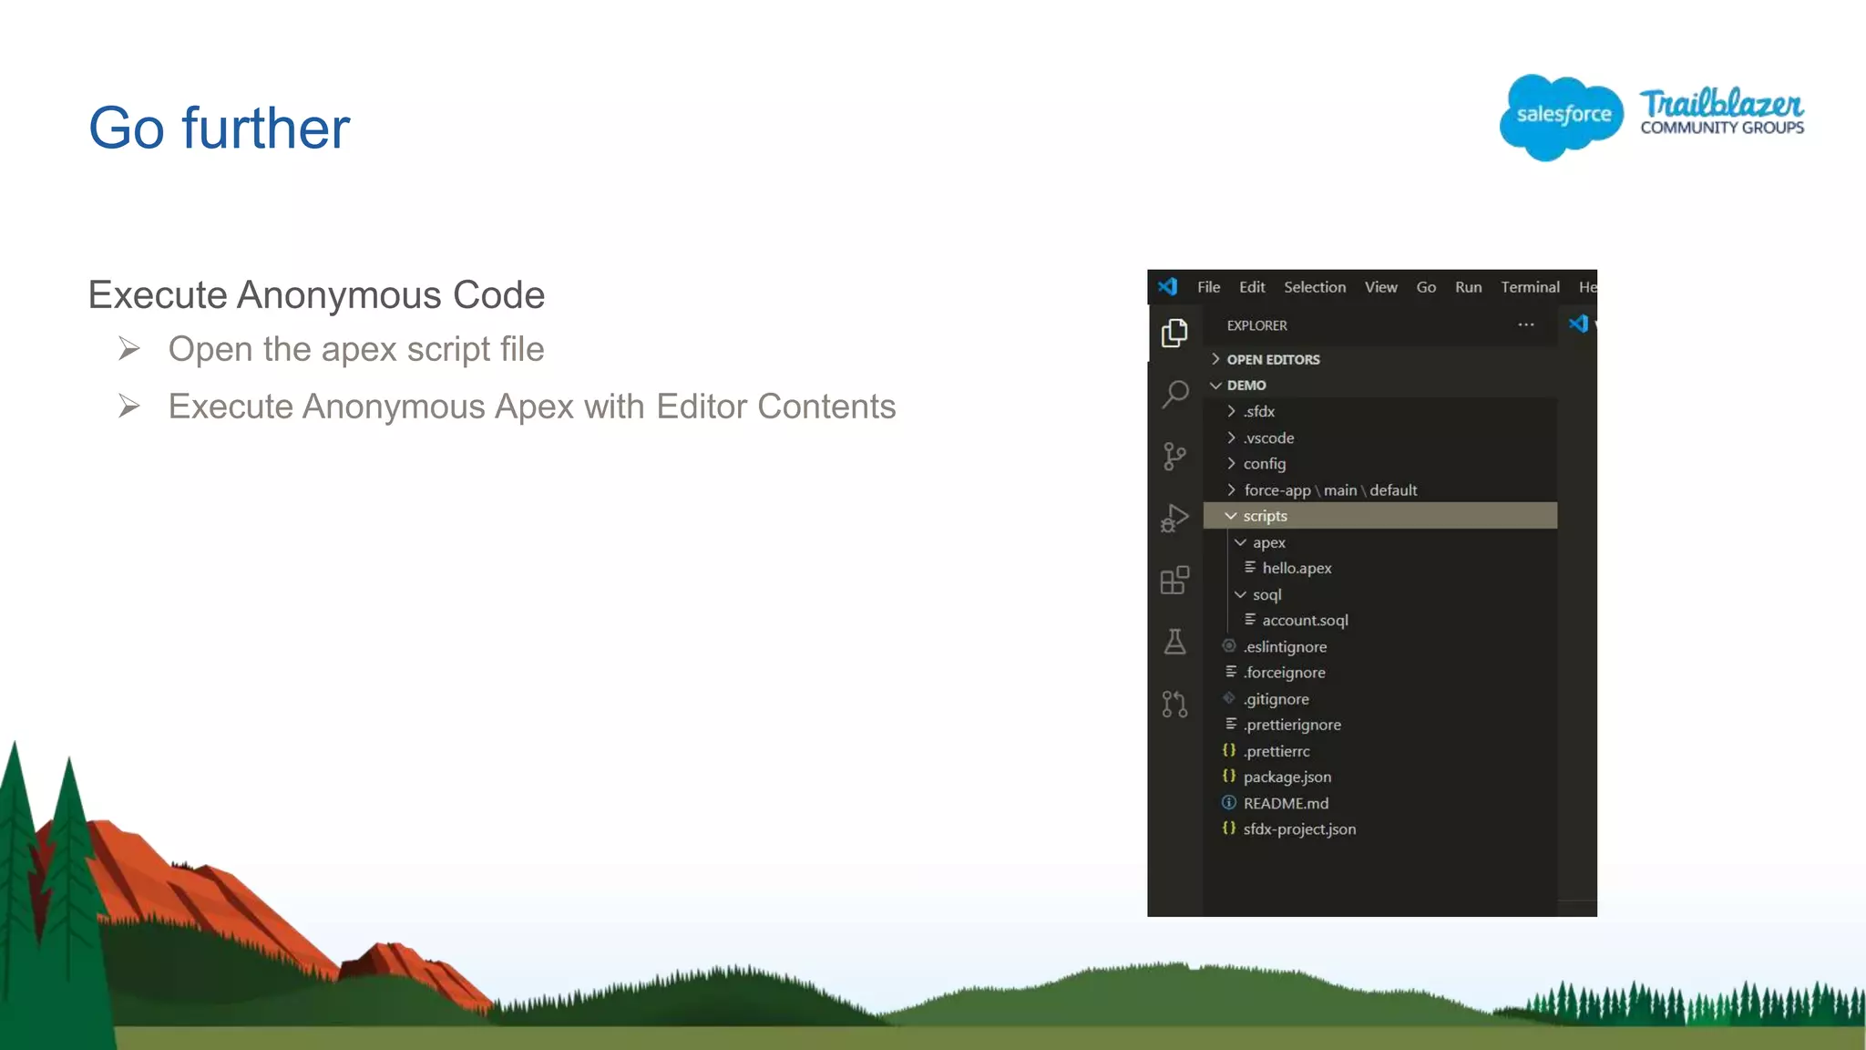1866x1050 pixels.
Task: Click the package.json braces icon
Action: coord(1229,776)
